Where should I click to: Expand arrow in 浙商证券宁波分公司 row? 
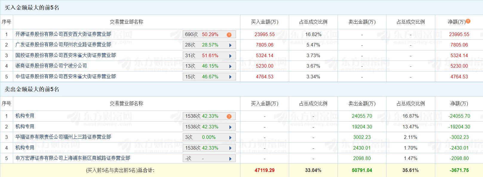click(x=230, y=66)
